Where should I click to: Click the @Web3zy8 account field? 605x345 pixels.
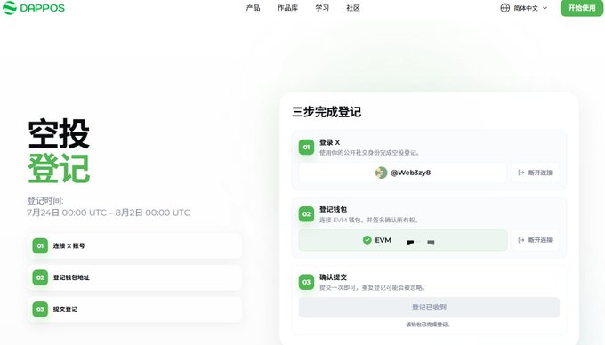click(403, 172)
